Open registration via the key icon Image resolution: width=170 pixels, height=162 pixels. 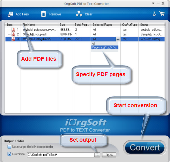[x=154, y=14]
